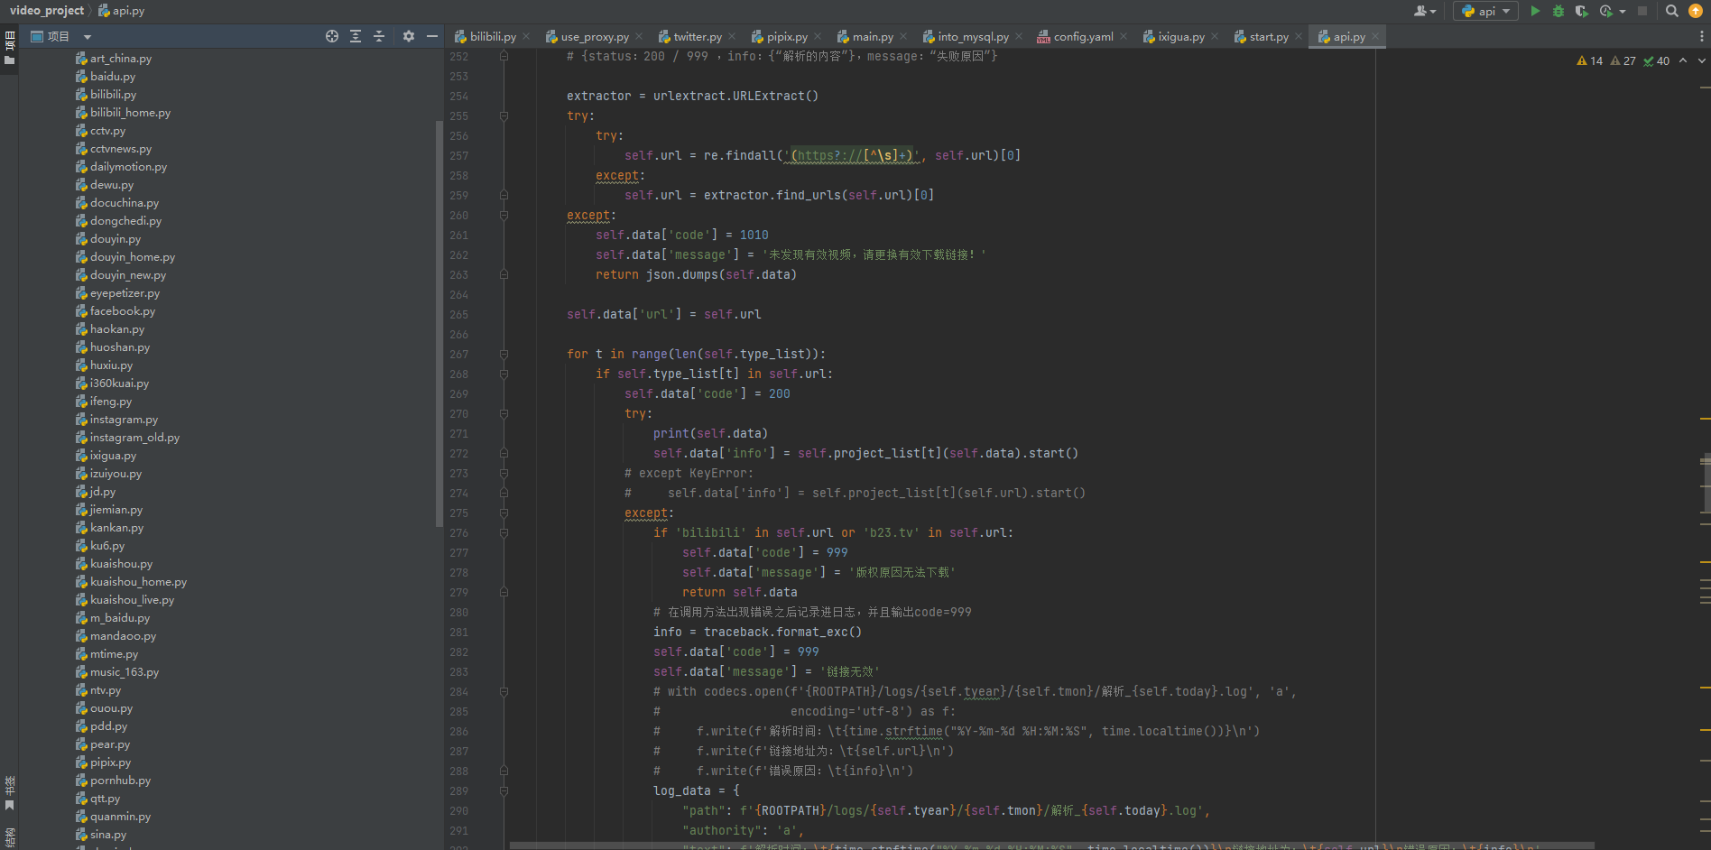Image resolution: width=1711 pixels, height=850 pixels.
Task: Switch to the bilibili.py tab
Action: pyautogui.click(x=493, y=36)
